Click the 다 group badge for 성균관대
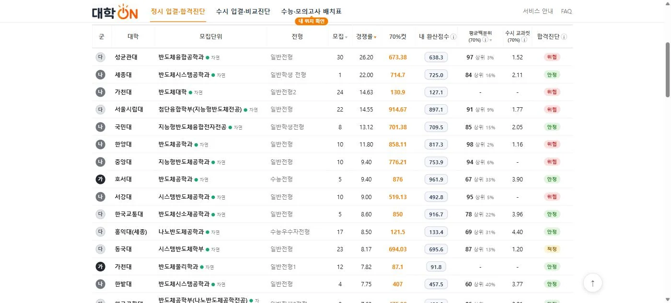The height and width of the screenshot is (303, 671). pyautogui.click(x=100, y=57)
